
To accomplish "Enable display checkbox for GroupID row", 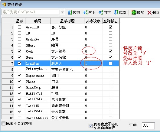I will coord(19,27).
